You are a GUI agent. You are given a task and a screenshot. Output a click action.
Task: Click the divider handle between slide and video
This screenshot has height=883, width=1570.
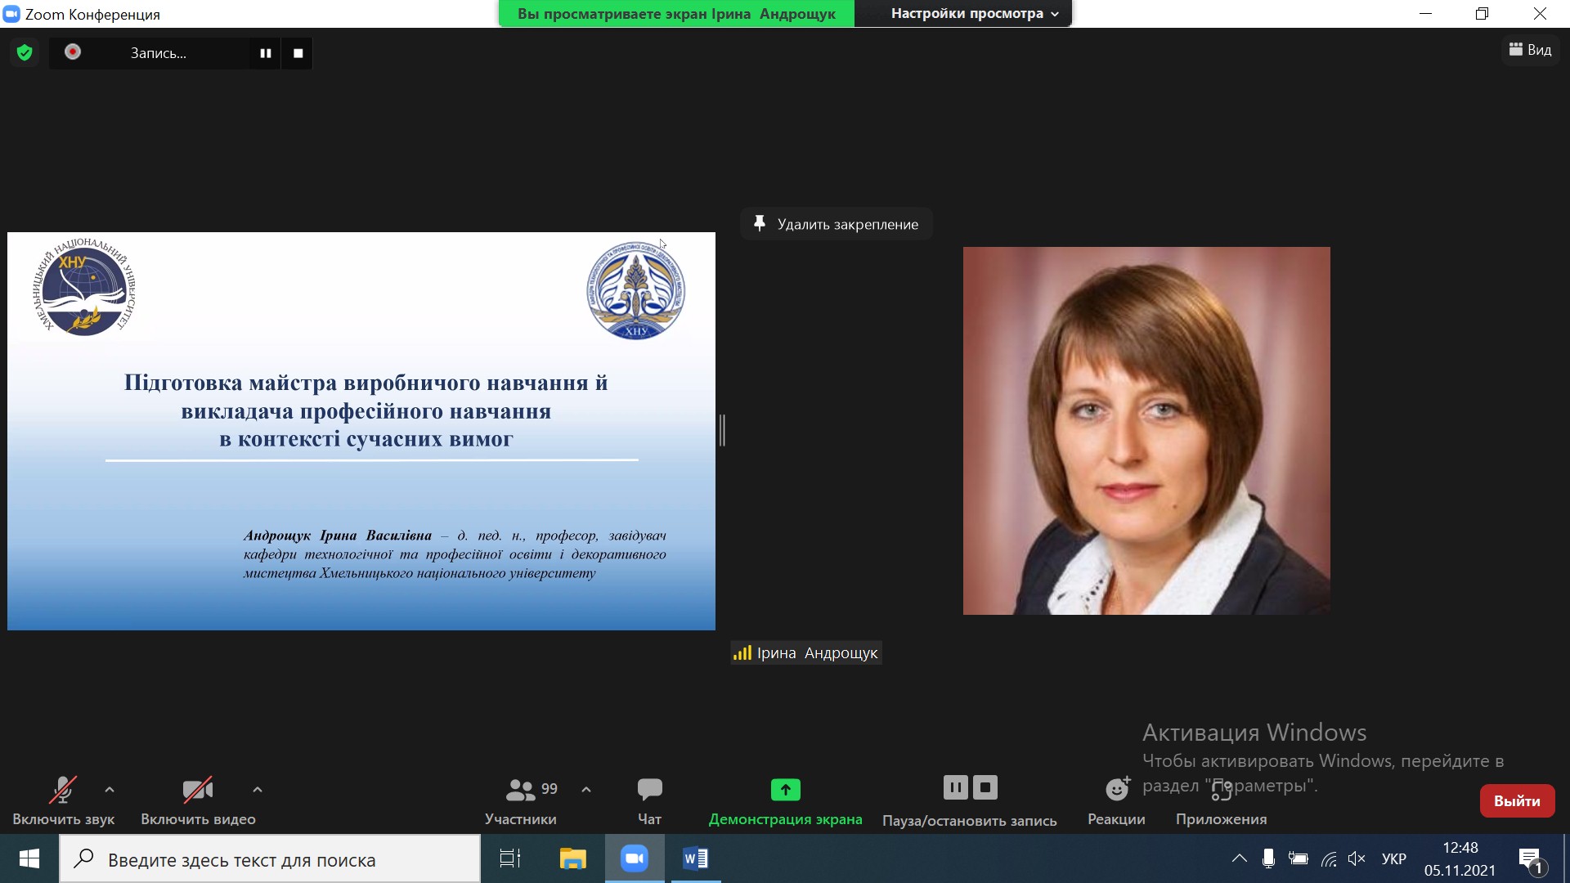coord(722,430)
